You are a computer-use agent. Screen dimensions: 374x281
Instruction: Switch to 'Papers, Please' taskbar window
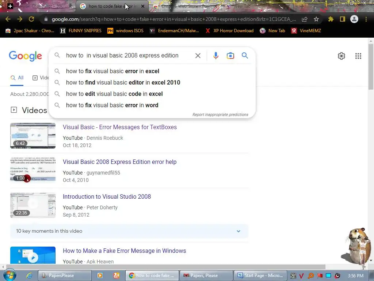206,276
